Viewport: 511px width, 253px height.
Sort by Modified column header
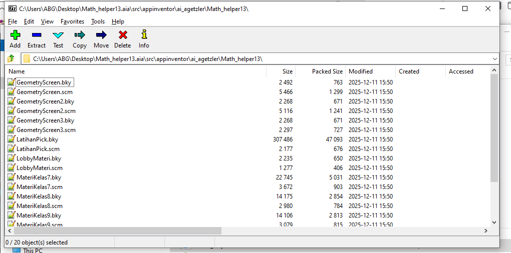click(361, 71)
